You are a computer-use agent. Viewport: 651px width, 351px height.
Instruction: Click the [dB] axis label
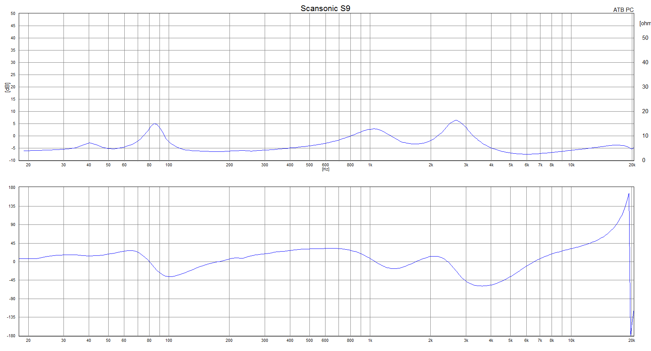click(7, 88)
